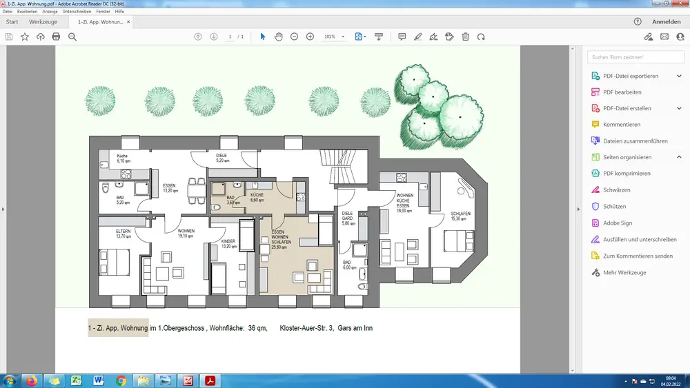The width and height of the screenshot is (690, 388).
Task: Click the zoom out minus icon
Action: click(295, 37)
